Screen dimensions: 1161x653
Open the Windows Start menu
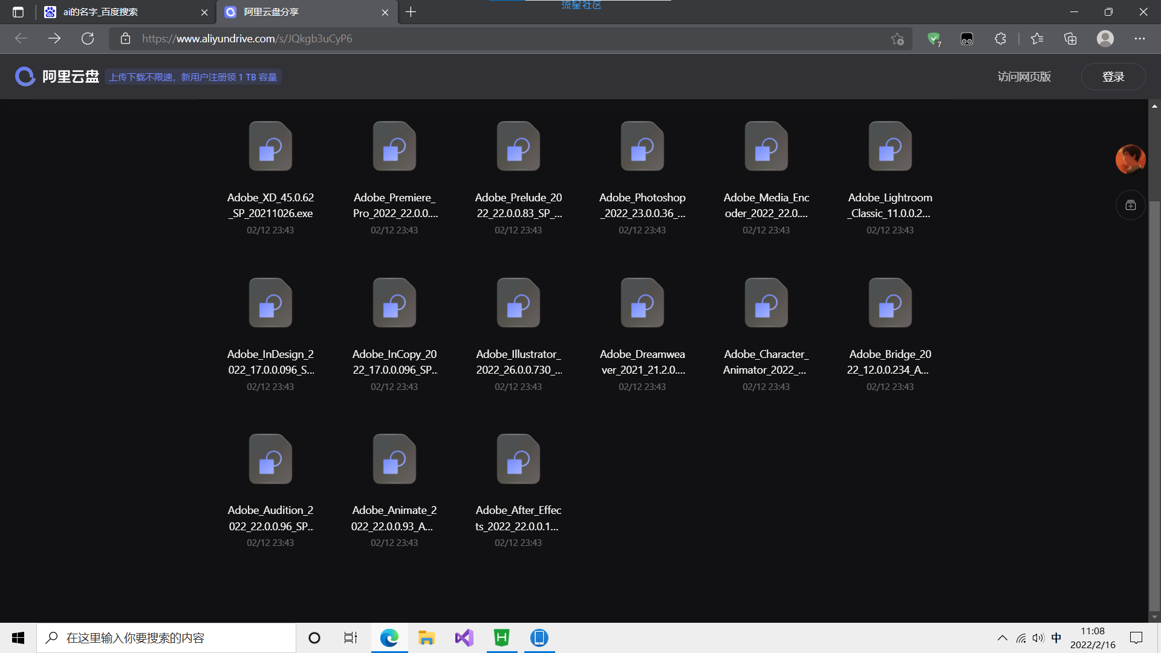pos(18,638)
